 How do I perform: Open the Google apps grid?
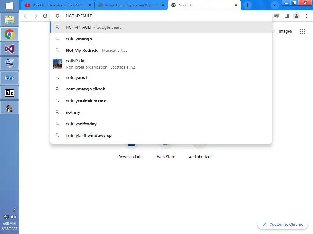(303, 31)
